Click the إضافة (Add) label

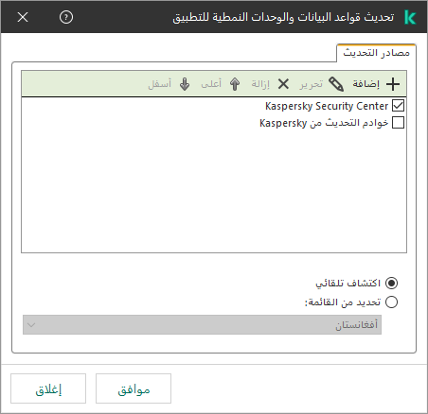click(x=366, y=84)
